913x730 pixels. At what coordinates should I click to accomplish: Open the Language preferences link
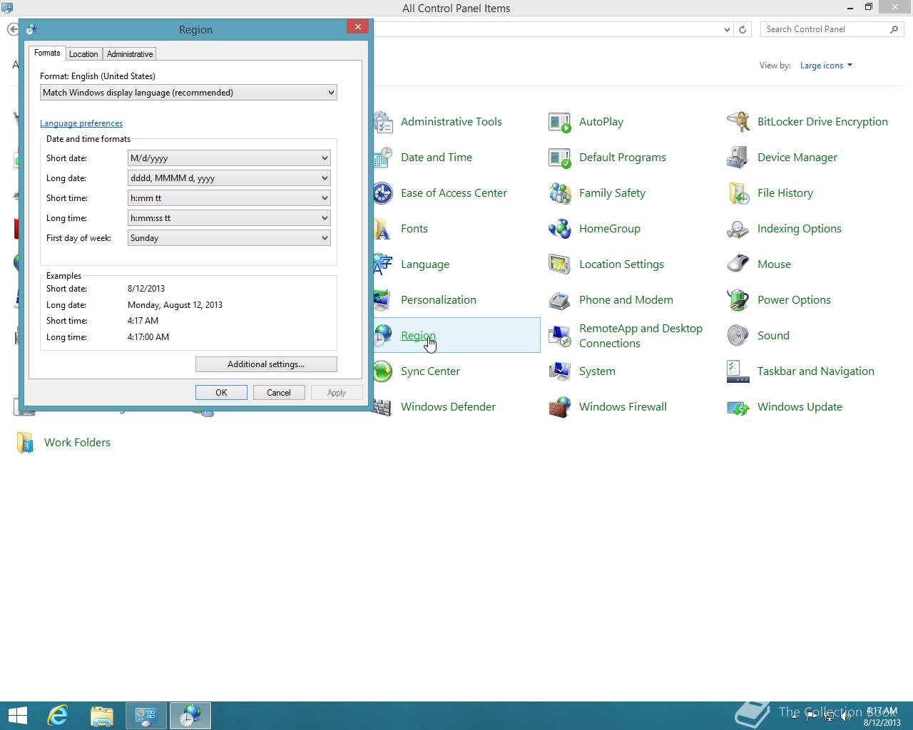(x=81, y=123)
